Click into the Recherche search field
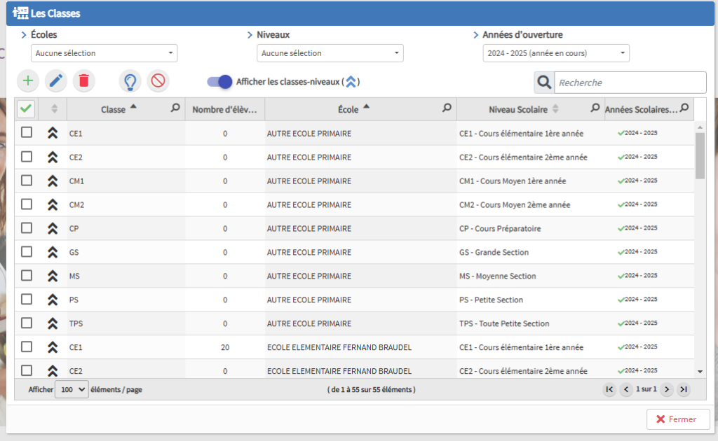This screenshot has height=441, width=718. [630, 83]
